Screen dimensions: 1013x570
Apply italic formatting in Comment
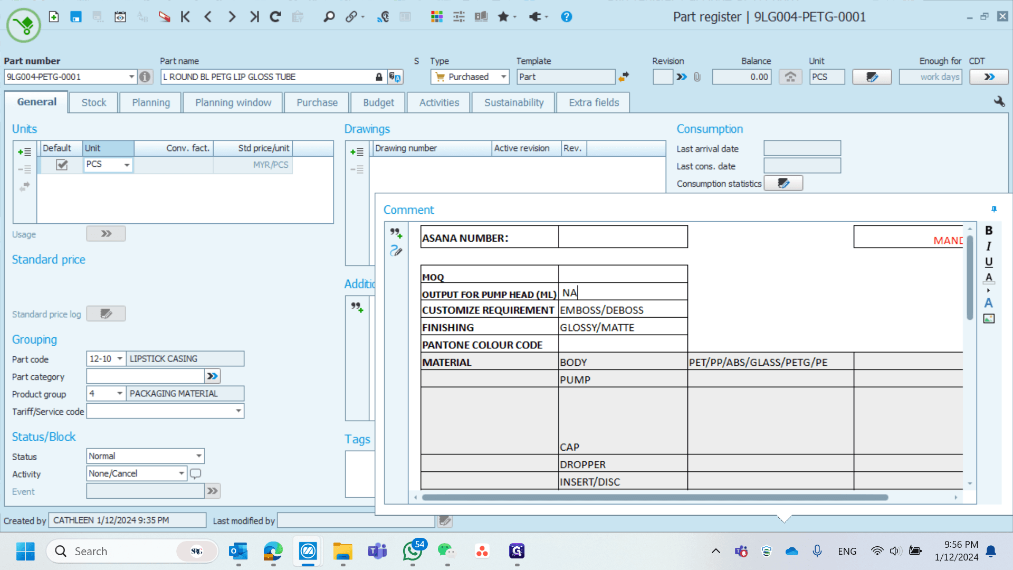(x=989, y=246)
